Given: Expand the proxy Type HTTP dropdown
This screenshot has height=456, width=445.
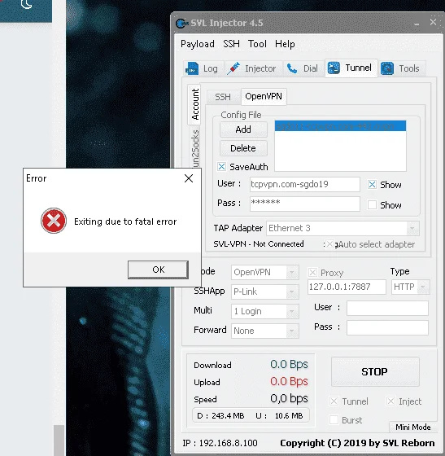Looking at the screenshot, I should (x=423, y=287).
